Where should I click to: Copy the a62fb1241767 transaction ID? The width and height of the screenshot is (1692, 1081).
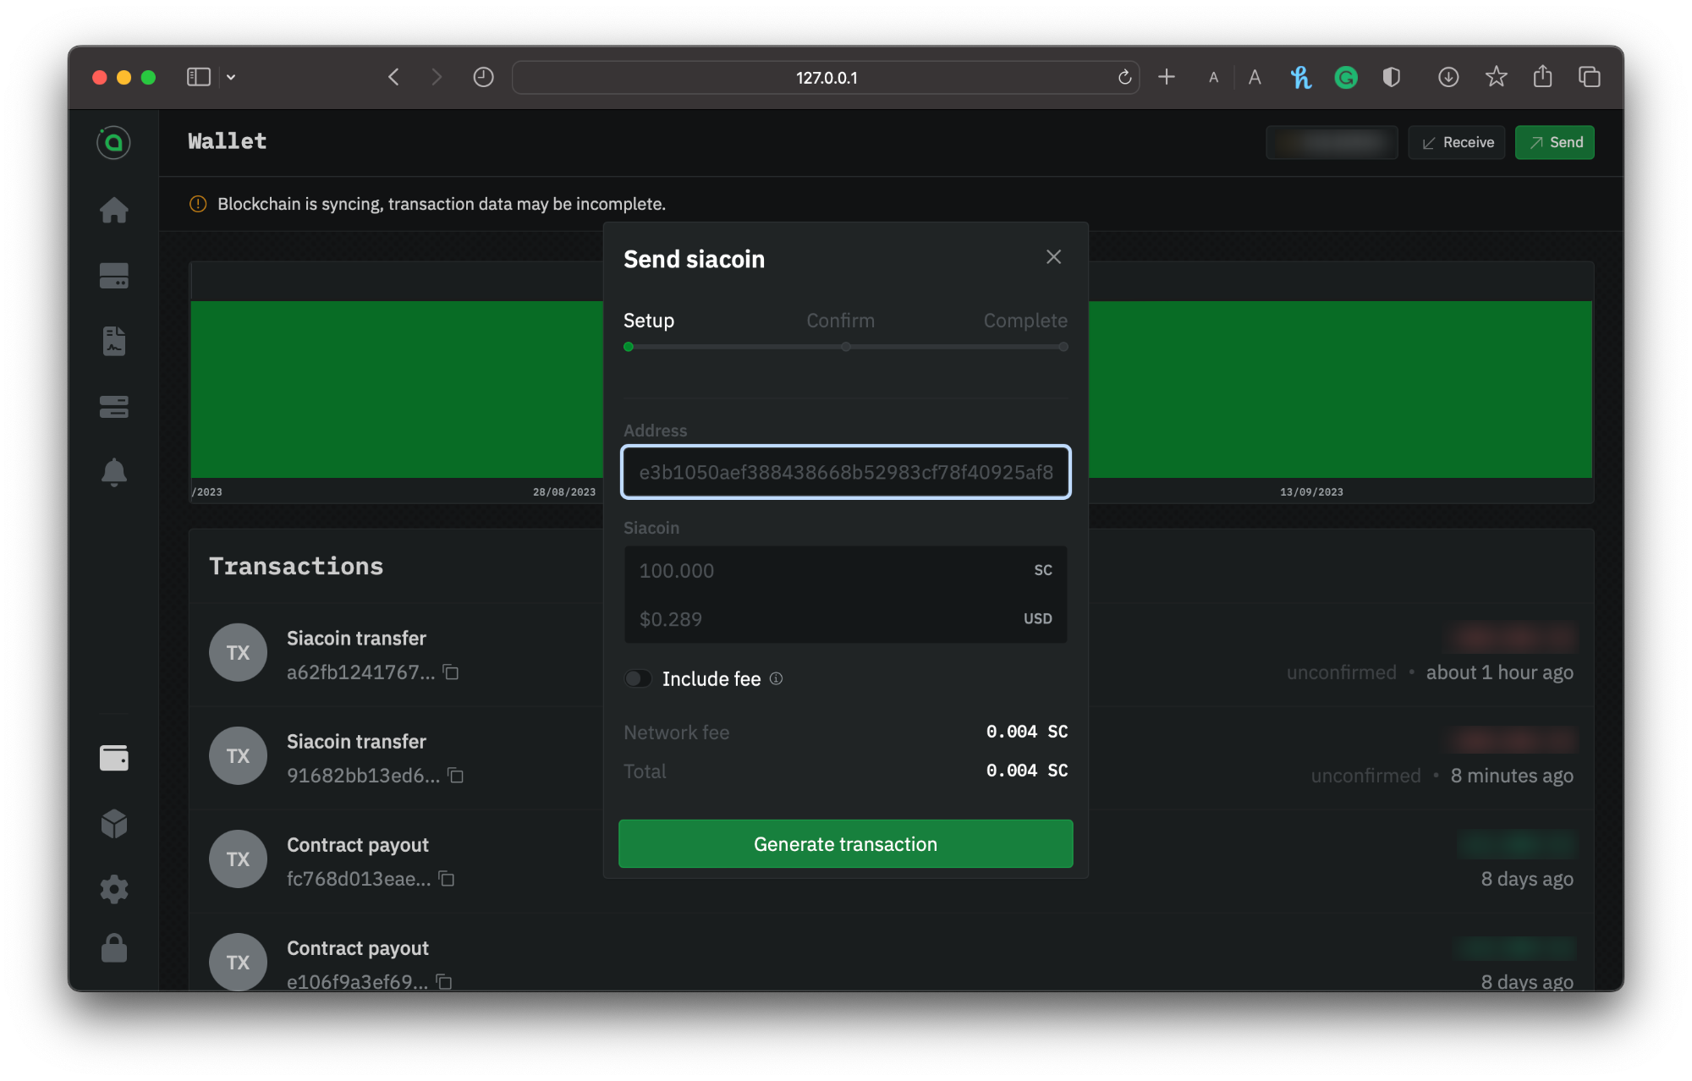click(x=452, y=672)
